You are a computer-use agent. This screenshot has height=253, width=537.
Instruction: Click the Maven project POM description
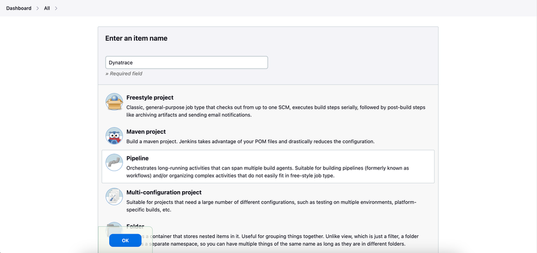tap(250, 142)
